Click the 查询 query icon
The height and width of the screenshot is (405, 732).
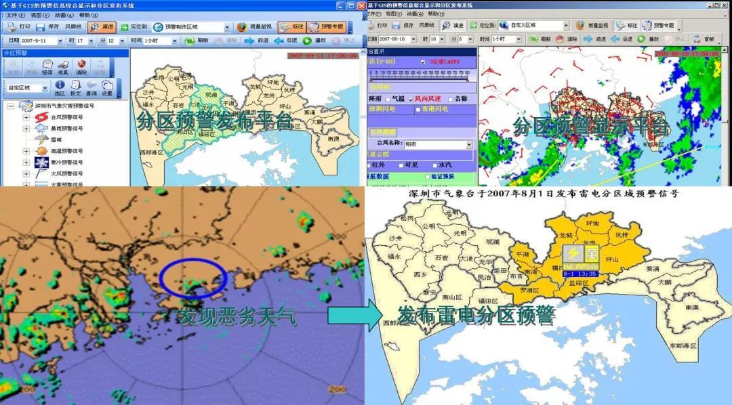(x=91, y=87)
